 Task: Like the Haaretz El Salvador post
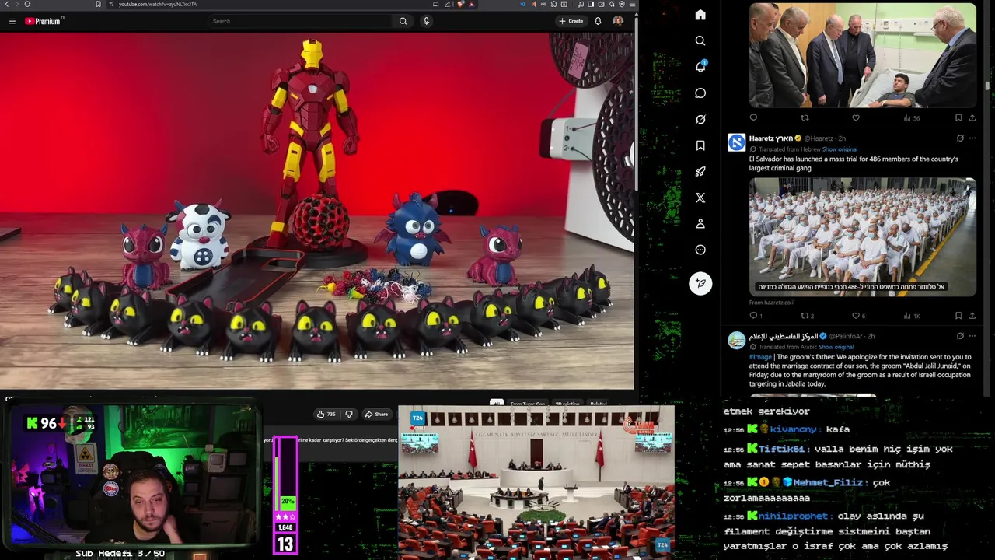click(x=856, y=316)
